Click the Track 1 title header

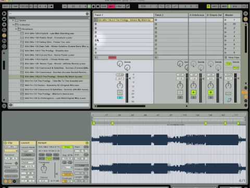[x=124, y=15]
